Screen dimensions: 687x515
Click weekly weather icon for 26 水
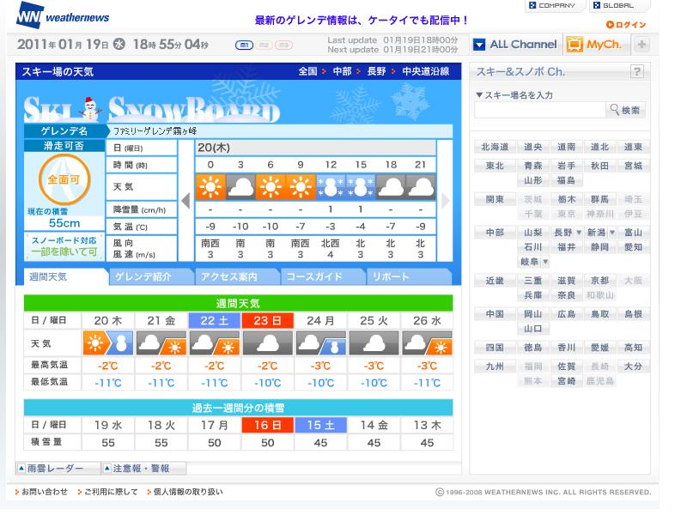point(427,342)
